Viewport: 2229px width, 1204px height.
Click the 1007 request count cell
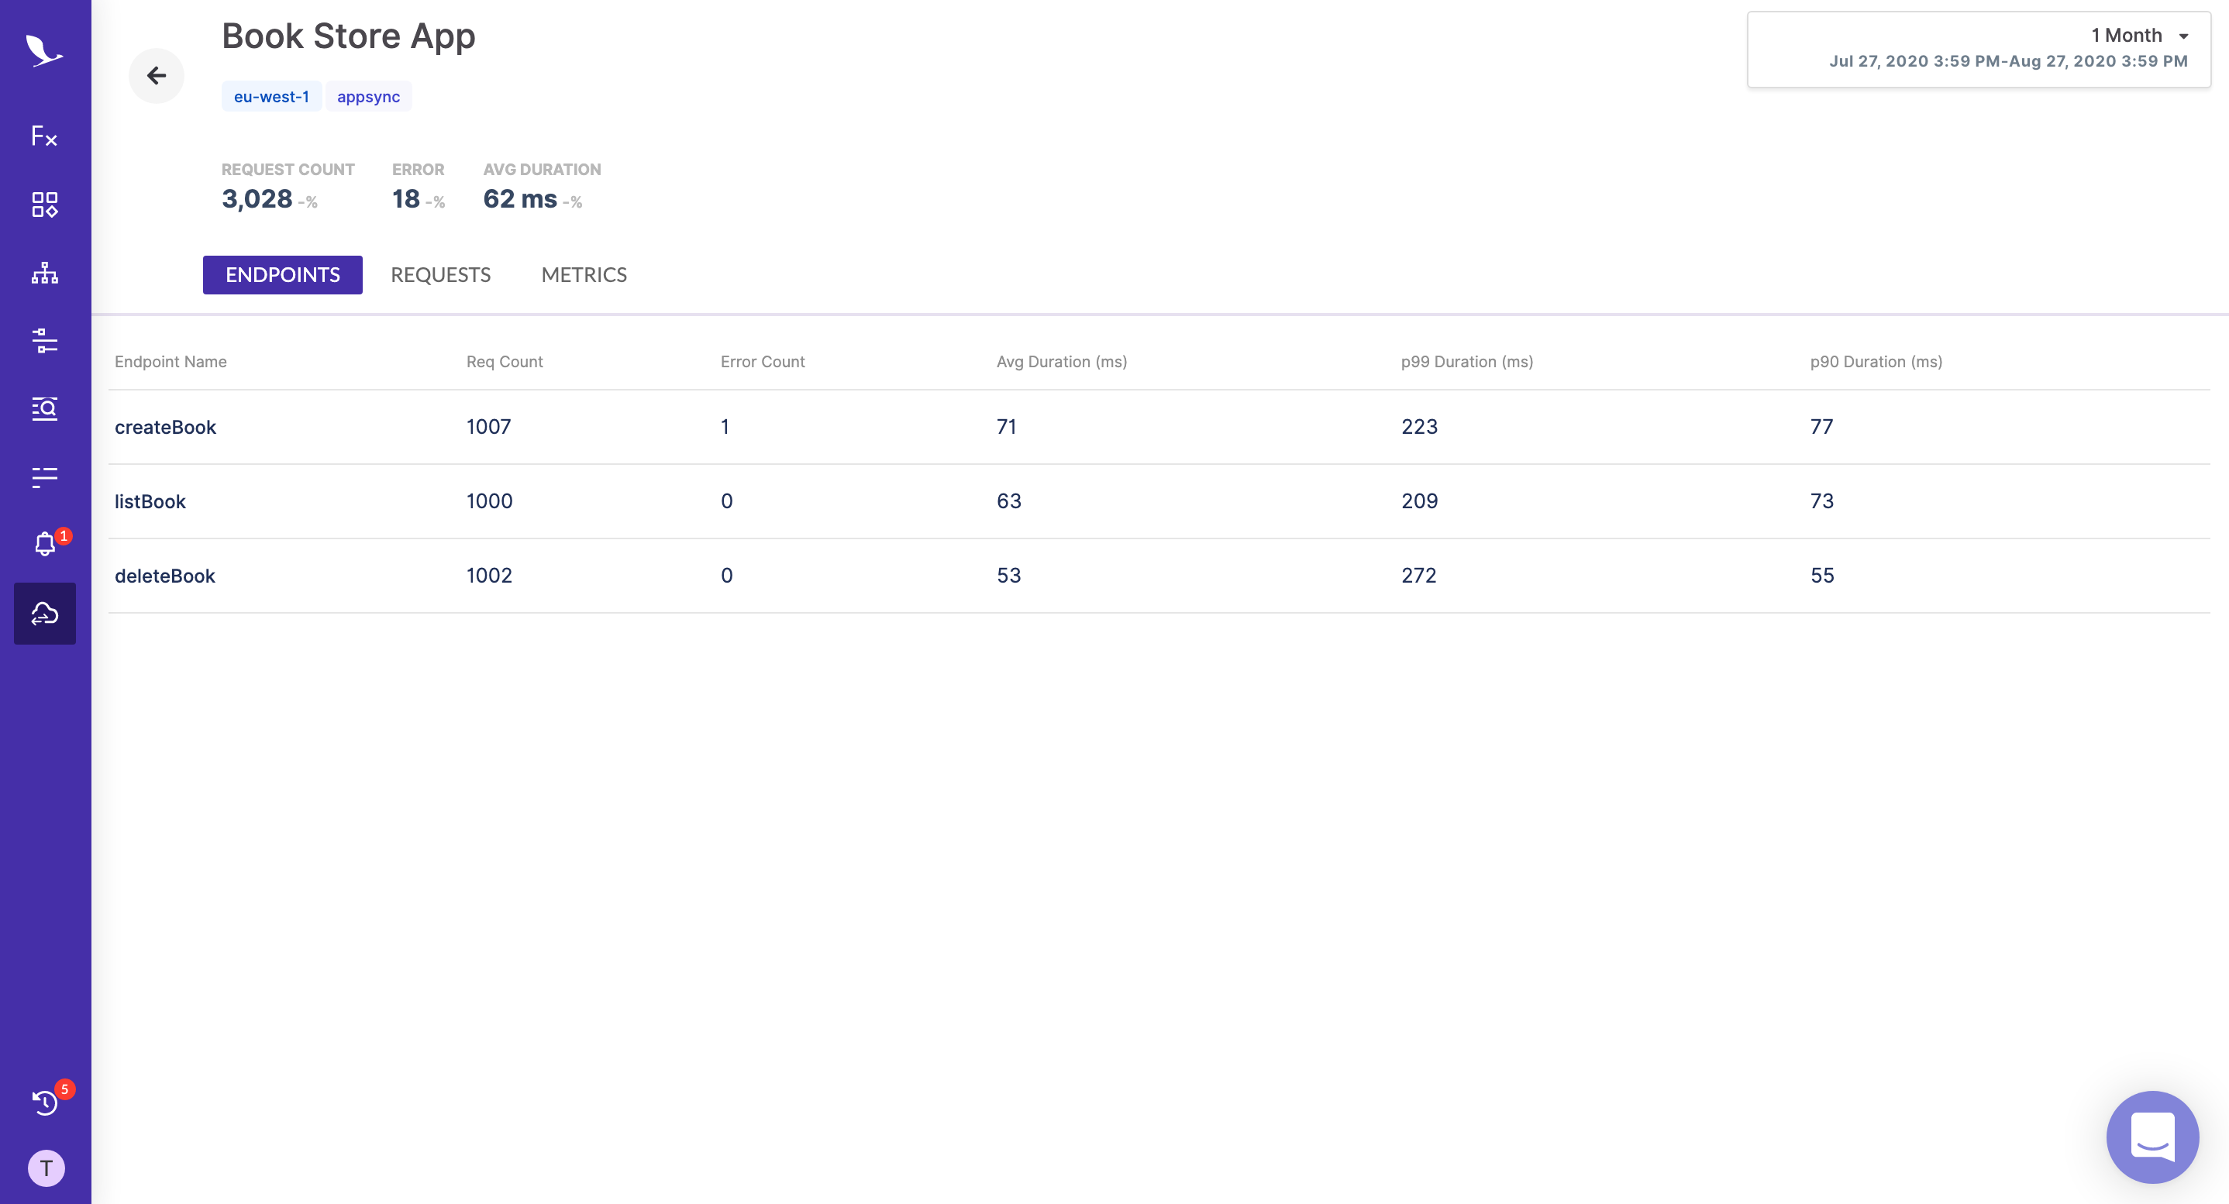(489, 426)
